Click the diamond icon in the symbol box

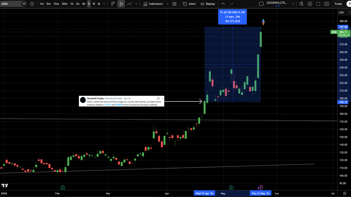pos(24,4)
